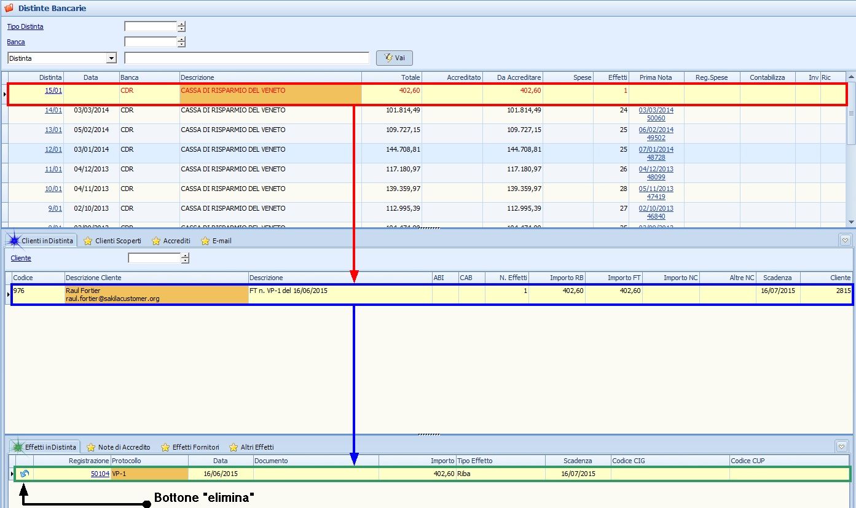Collapse the Effetti in Distinta panel
The width and height of the screenshot is (856, 508).
842,447
